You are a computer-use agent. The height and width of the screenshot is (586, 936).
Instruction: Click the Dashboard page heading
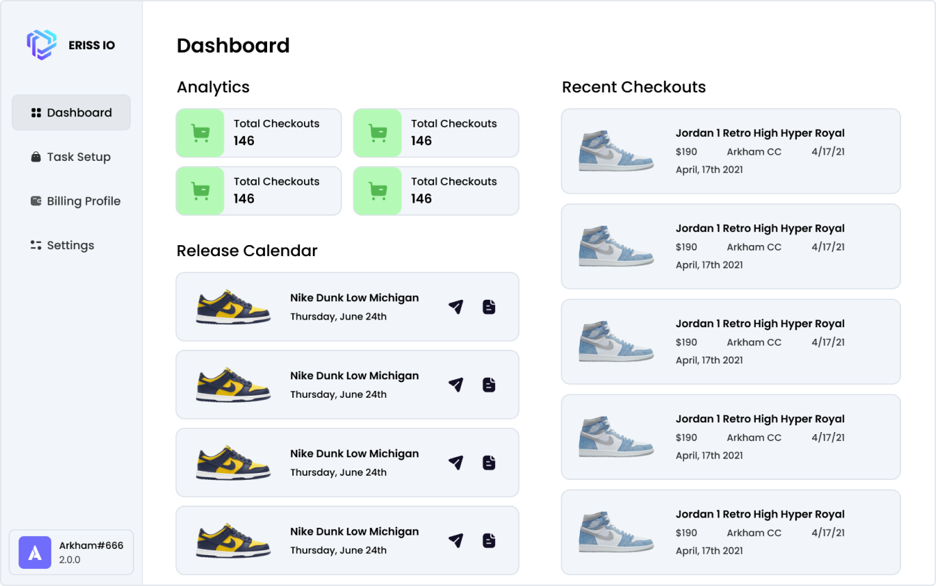coord(233,46)
